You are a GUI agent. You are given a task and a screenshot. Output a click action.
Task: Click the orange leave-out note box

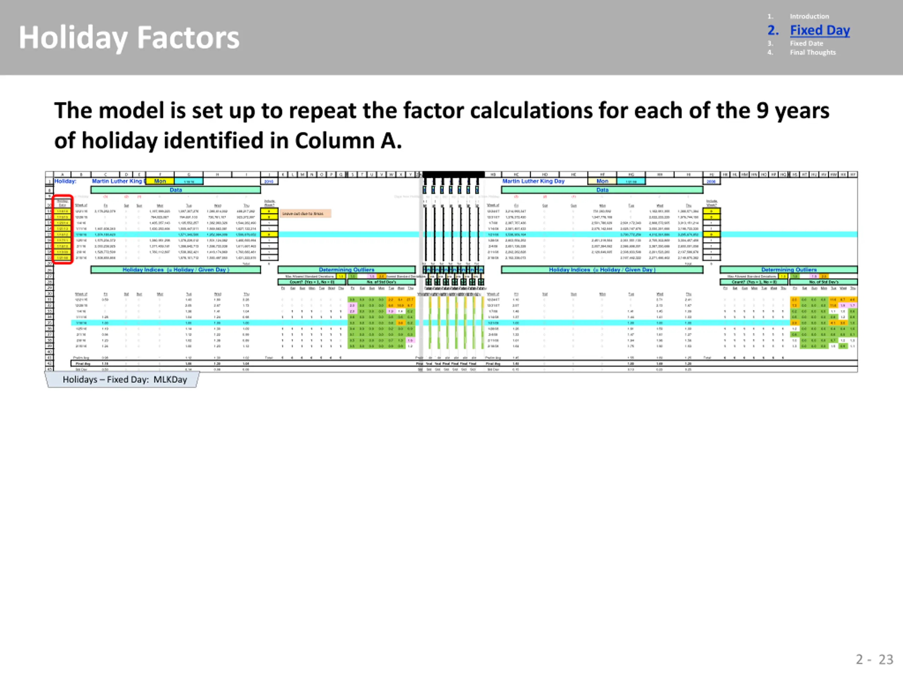click(305, 213)
